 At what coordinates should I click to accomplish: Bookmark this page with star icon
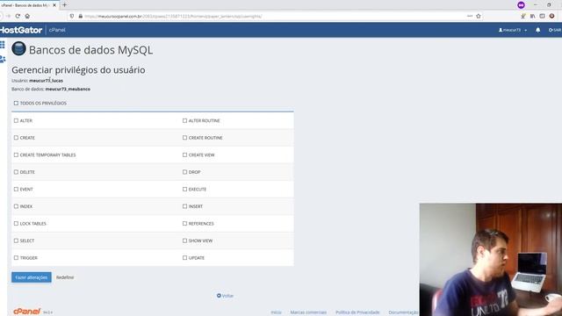[x=479, y=16]
